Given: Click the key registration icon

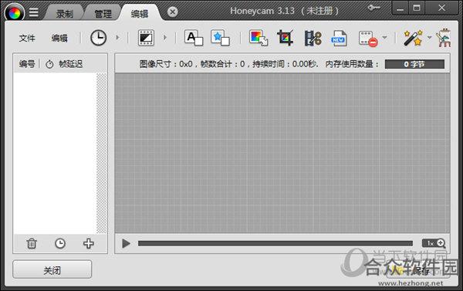Looking at the screenshot, I should tap(373, 8).
